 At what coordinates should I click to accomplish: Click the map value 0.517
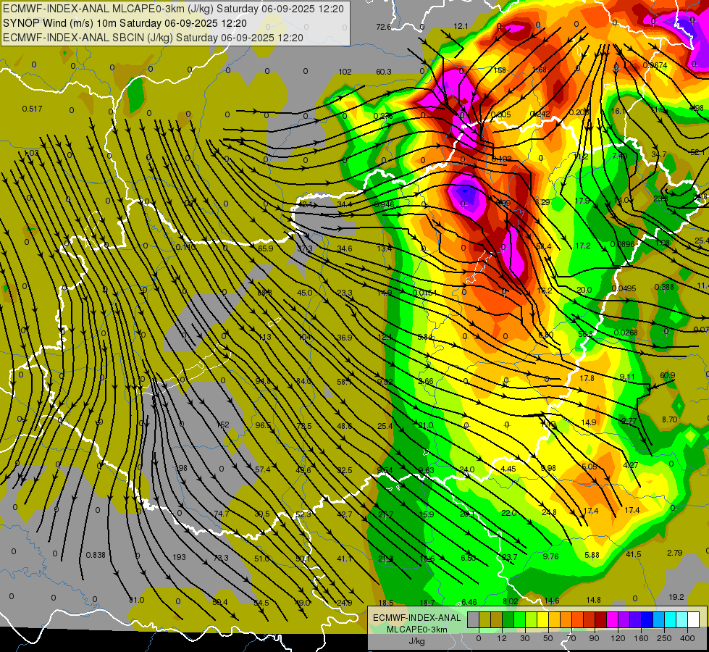pos(32,109)
